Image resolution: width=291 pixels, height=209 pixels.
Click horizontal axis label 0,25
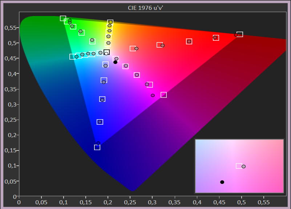(x=130, y=202)
